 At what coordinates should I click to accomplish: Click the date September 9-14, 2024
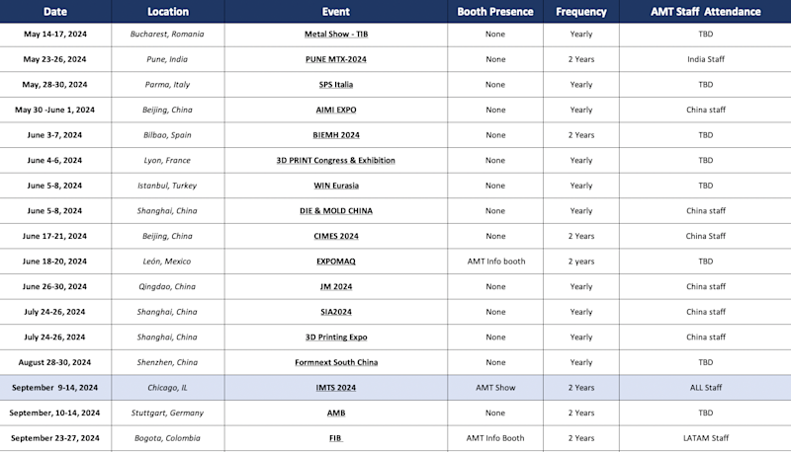[55, 388]
